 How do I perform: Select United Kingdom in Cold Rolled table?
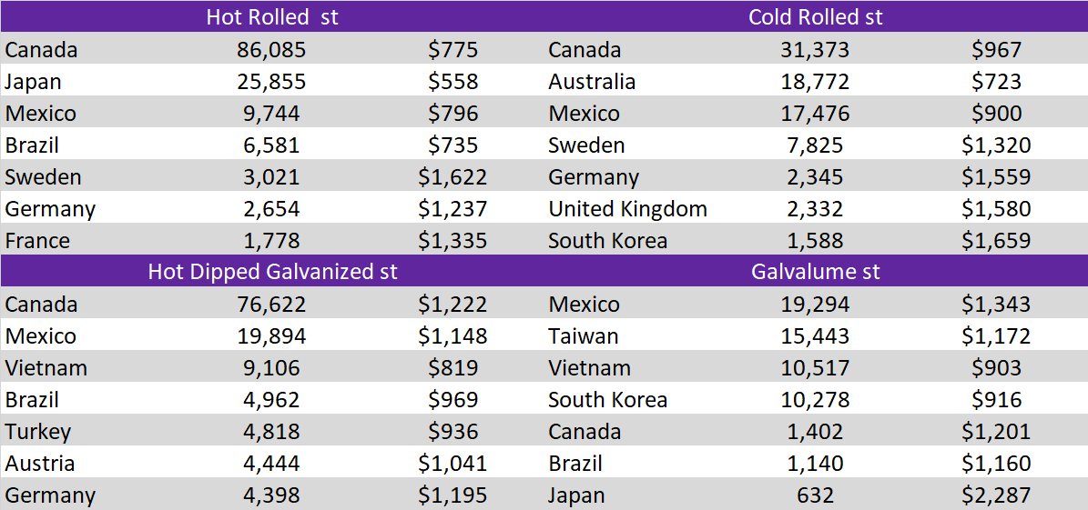pyautogui.click(x=627, y=208)
